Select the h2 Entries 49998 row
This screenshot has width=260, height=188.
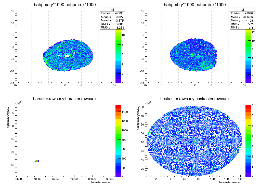point(242,13)
